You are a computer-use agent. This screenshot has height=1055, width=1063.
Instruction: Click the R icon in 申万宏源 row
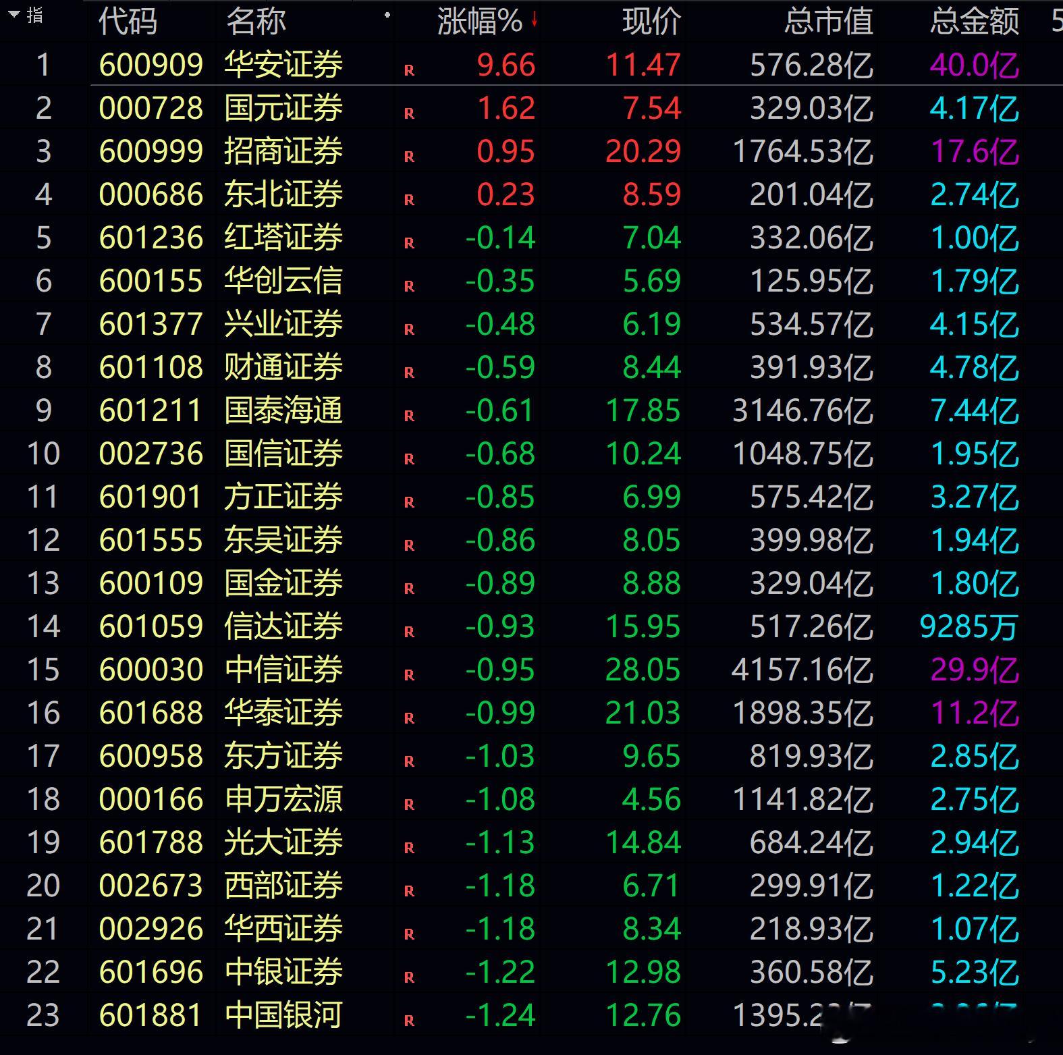point(409,805)
